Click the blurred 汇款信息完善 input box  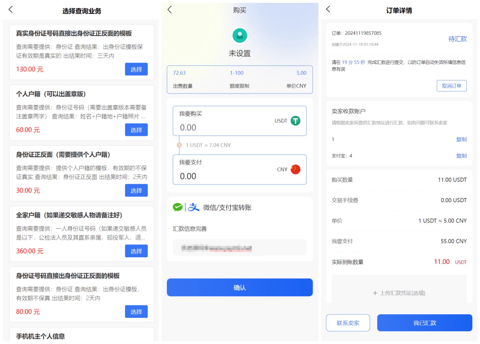[x=239, y=248]
